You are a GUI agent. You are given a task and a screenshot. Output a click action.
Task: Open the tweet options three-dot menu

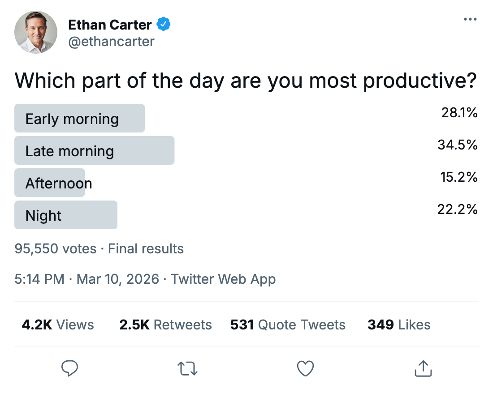click(470, 19)
